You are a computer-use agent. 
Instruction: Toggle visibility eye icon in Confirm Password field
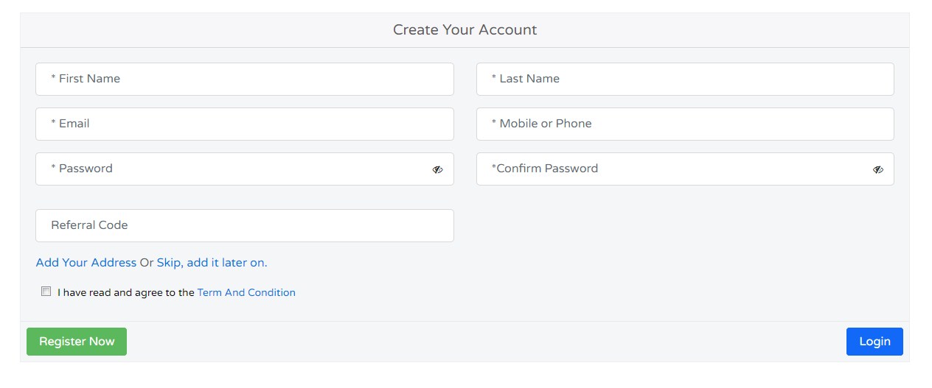coord(877,169)
